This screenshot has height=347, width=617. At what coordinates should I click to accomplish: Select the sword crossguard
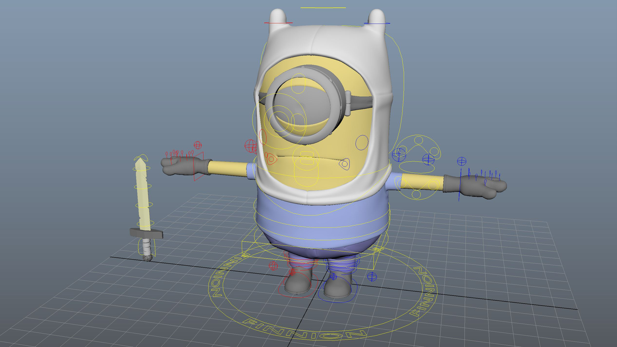(147, 233)
